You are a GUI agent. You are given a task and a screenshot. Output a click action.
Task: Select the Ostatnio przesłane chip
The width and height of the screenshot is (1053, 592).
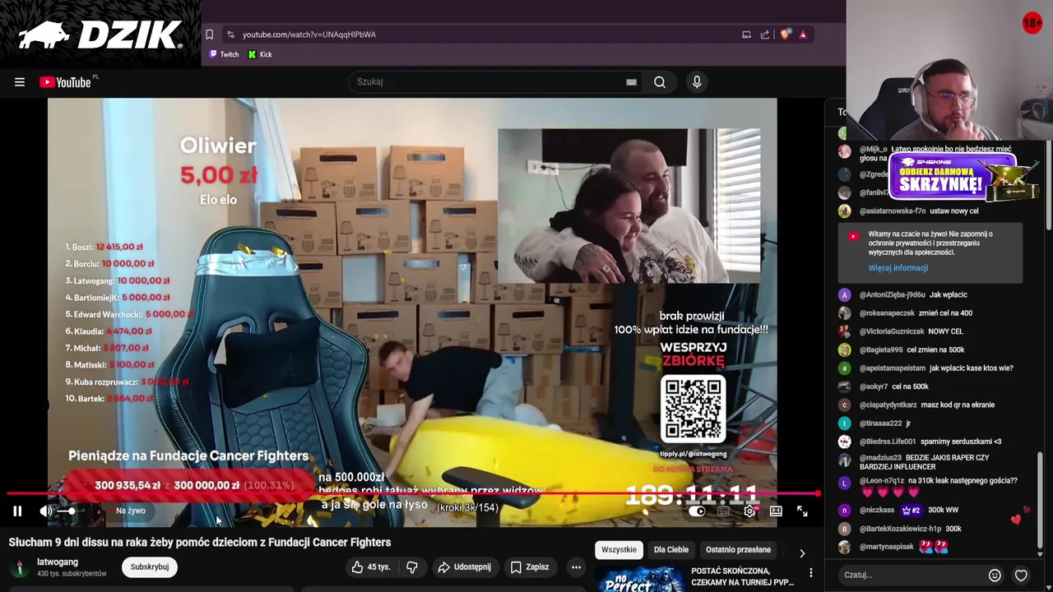point(738,549)
